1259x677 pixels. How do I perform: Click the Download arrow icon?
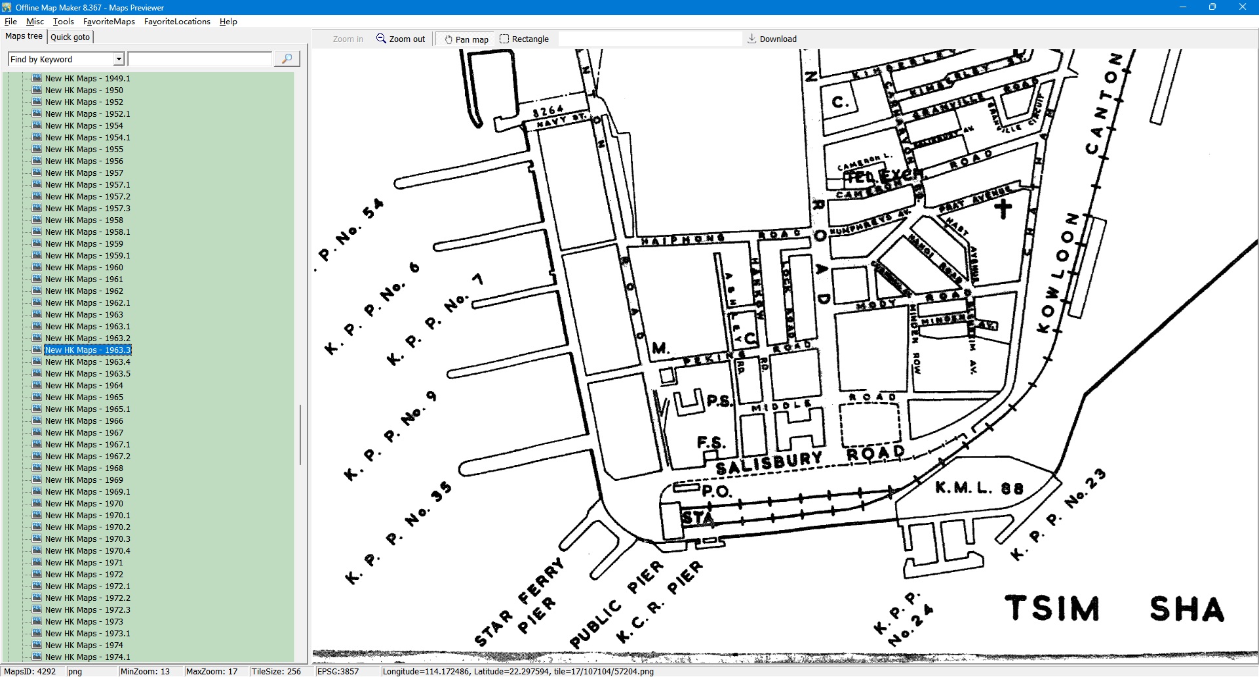[752, 39]
